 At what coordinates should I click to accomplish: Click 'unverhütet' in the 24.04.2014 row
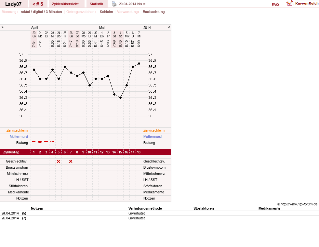click(x=137, y=213)
